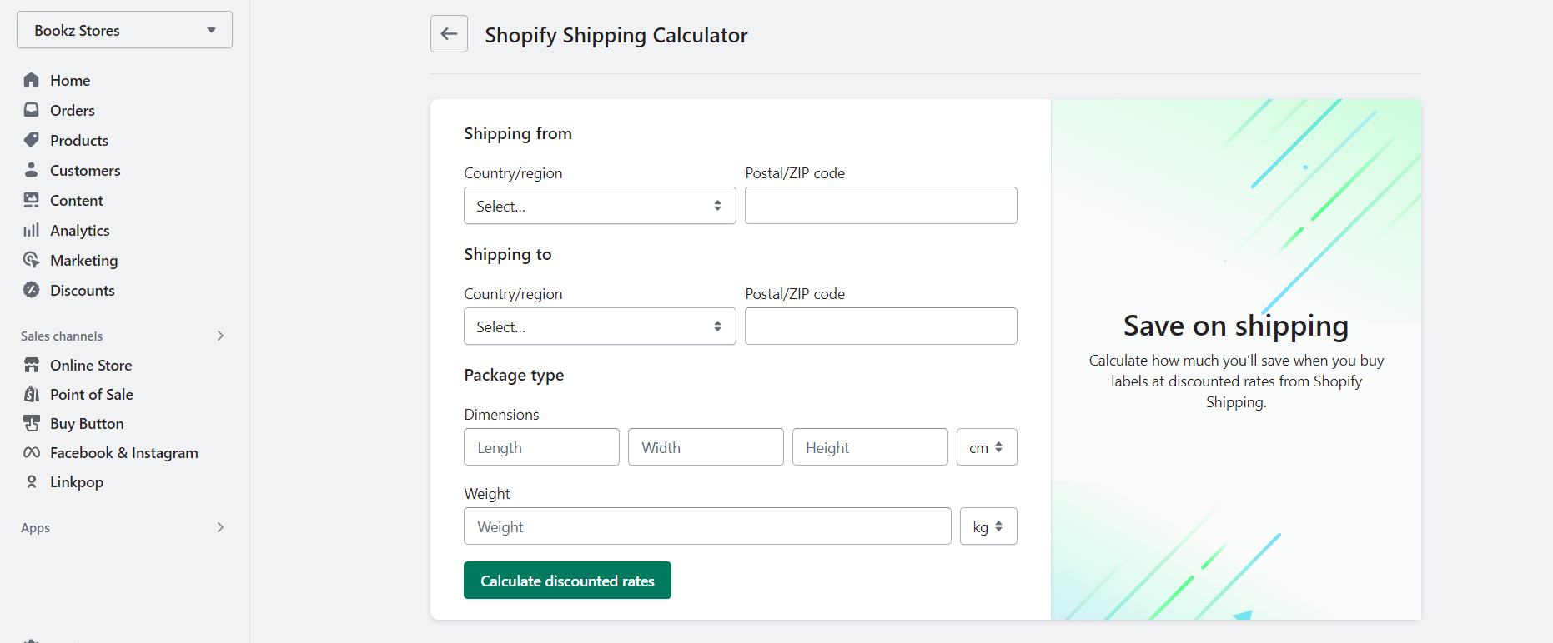This screenshot has height=643, width=1553.
Task: Click the Analytics bar chart icon
Action: [32, 230]
